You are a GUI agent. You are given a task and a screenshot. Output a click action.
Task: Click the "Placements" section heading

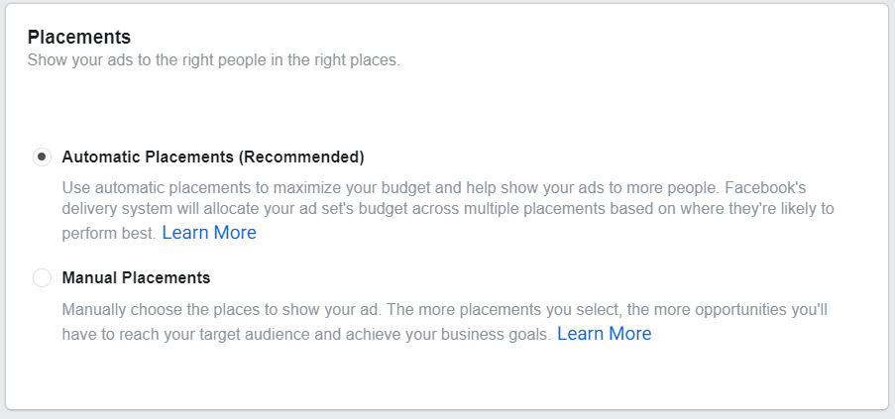click(79, 38)
